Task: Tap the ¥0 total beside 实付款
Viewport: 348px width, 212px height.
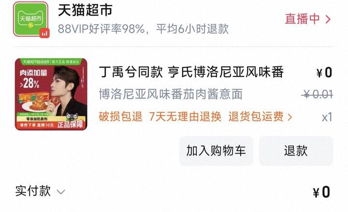Action: (321, 192)
